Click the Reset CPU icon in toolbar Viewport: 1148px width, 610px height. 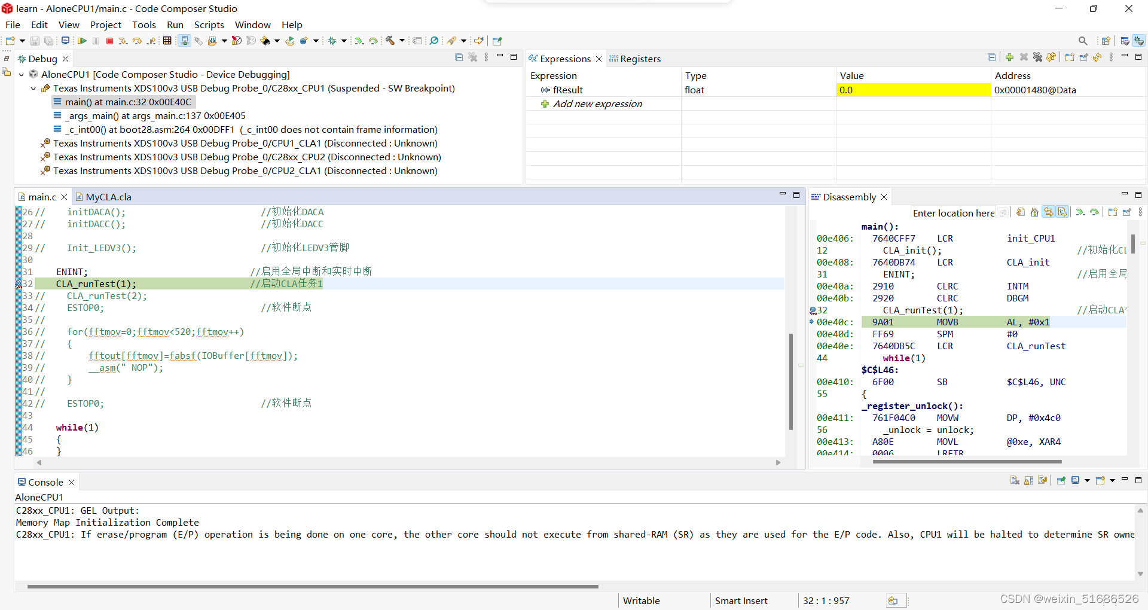pyautogui.click(x=264, y=41)
